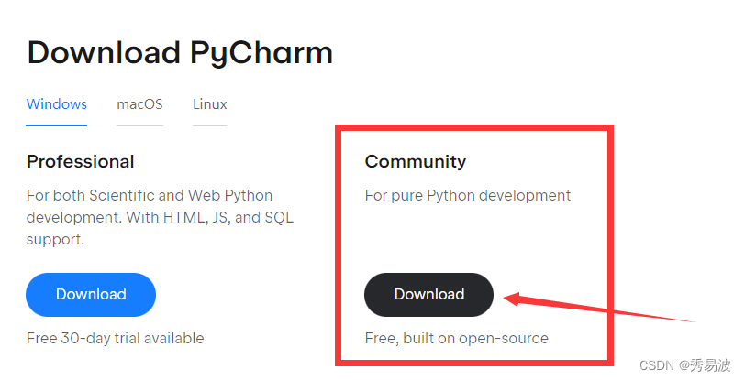Open the Linux tab
Viewport: 745px width, 380px height.
click(x=209, y=103)
